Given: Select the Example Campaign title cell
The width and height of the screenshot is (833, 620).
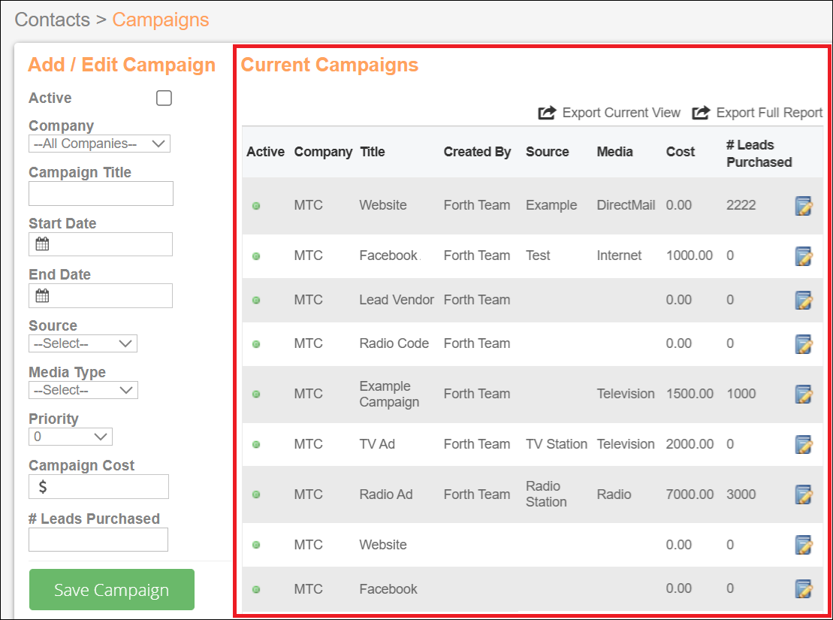Looking at the screenshot, I should pos(389,394).
